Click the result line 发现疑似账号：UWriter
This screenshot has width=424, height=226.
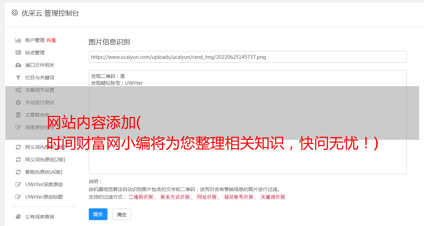tap(117, 83)
